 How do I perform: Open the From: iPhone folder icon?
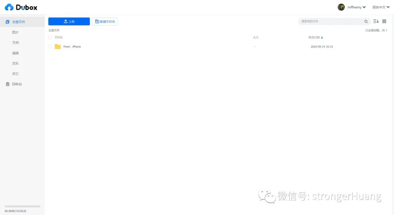[x=58, y=47]
